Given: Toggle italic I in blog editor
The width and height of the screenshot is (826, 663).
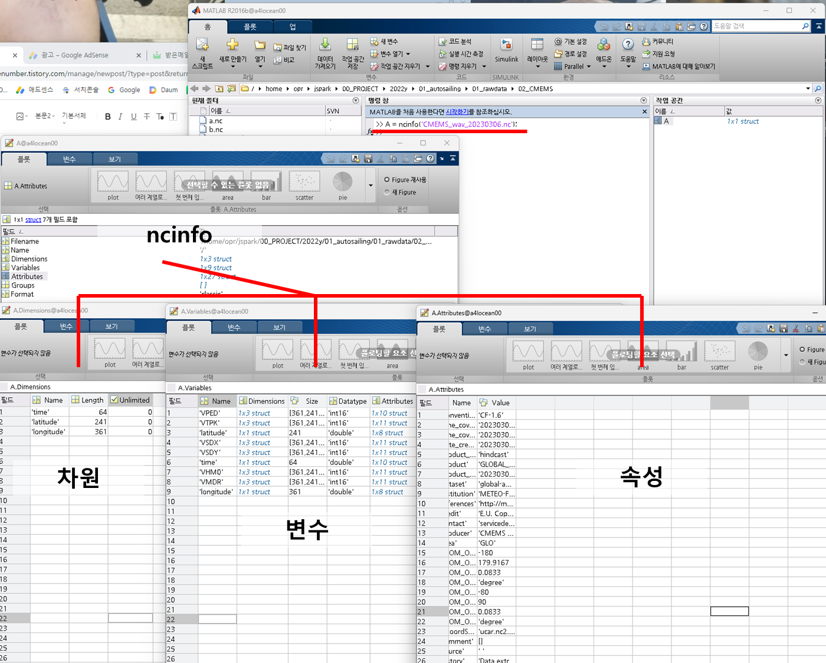Looking at the screenshot, I should coord(120,117).
